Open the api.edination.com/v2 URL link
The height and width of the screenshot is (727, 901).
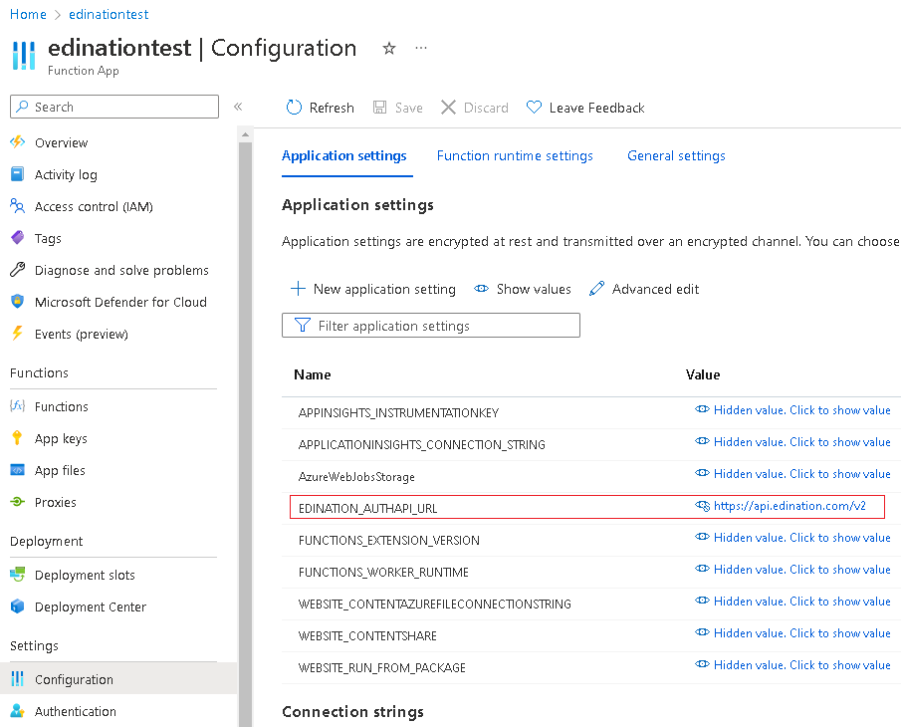point(793,506)
